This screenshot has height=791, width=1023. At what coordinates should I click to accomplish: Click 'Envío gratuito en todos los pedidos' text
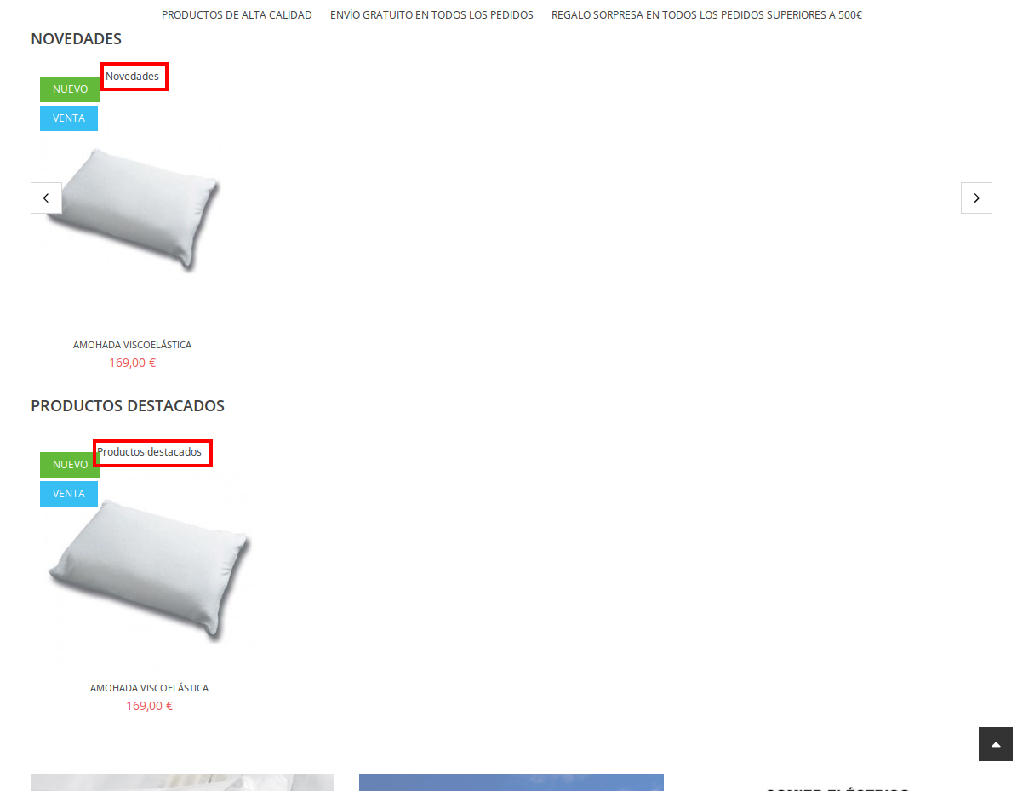coord(431,15)
